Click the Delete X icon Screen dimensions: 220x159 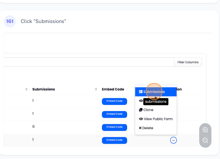pyautogui.click(x=140, y=128)
